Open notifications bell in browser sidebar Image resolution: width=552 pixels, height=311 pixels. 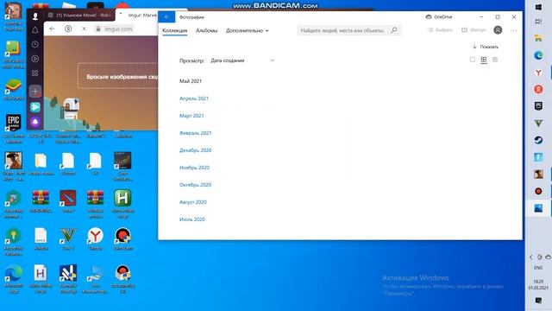[x=34, y=30]
